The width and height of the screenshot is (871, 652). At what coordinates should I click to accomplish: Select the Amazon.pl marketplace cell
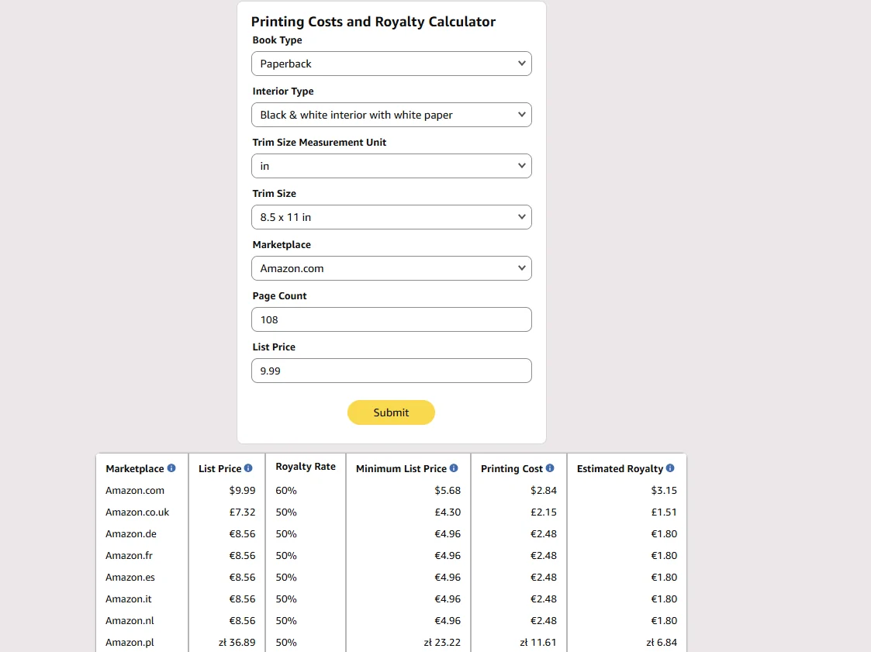[130, 642]
